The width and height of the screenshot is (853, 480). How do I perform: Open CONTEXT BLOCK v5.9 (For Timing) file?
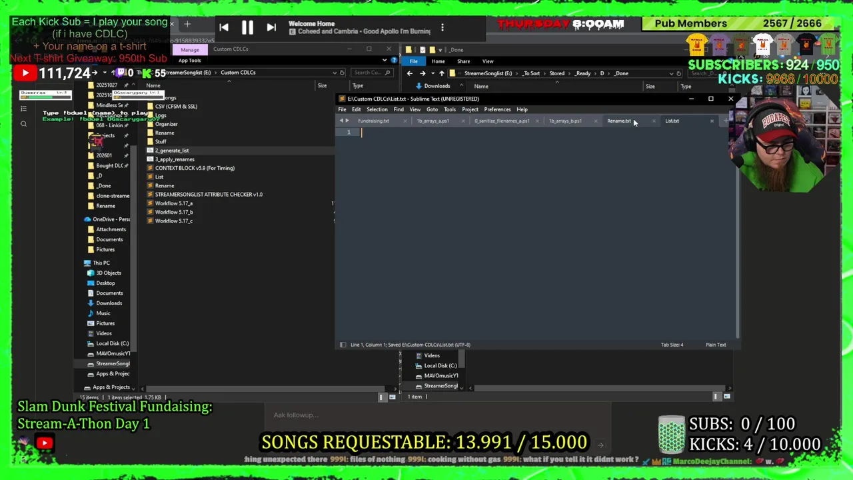tap(195, 168)
